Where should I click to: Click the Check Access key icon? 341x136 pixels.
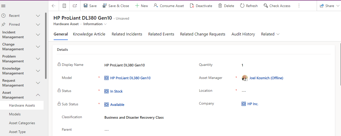click(266, 6)
